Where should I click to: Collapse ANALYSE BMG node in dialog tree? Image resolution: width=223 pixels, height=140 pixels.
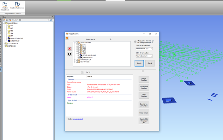pos(75,43)
